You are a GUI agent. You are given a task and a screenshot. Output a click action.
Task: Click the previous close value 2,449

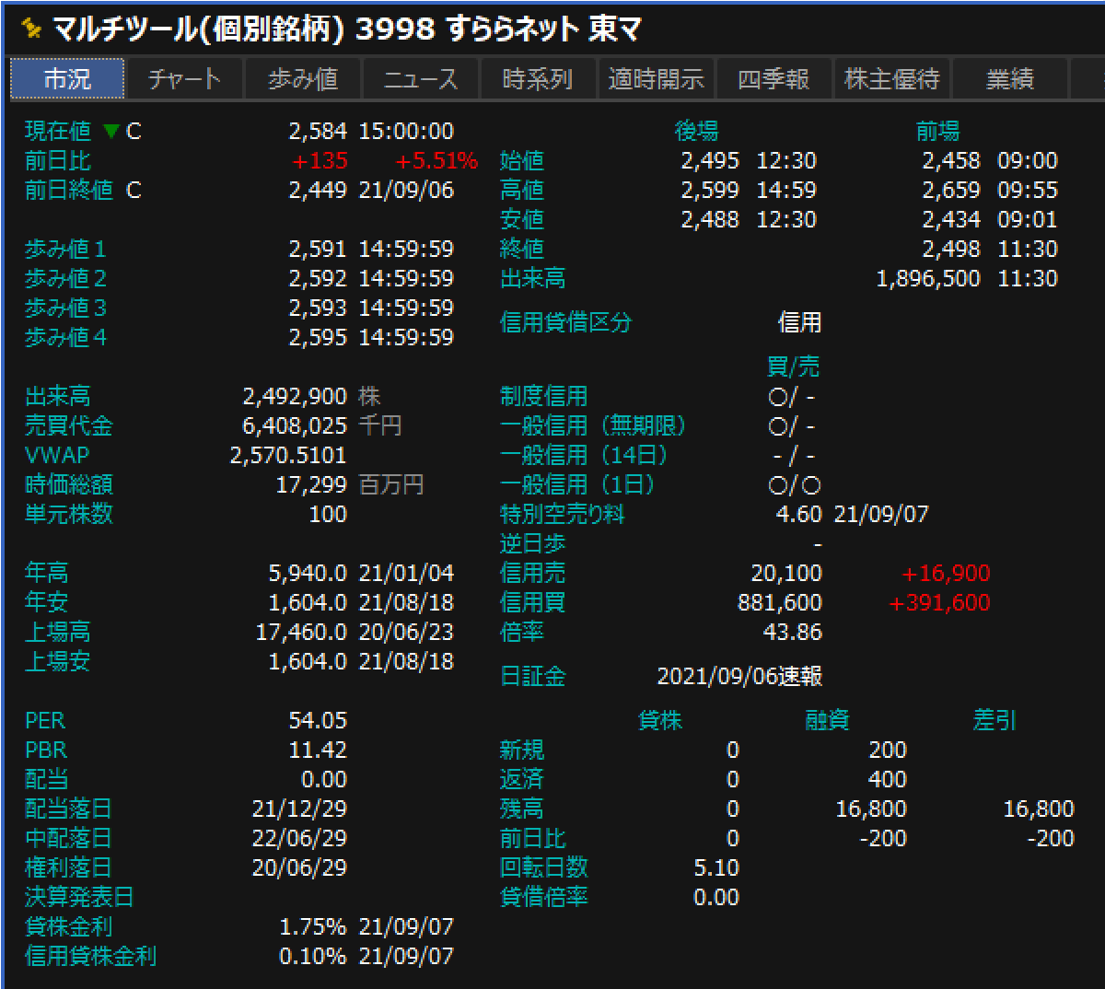click(x=318, y=191)
